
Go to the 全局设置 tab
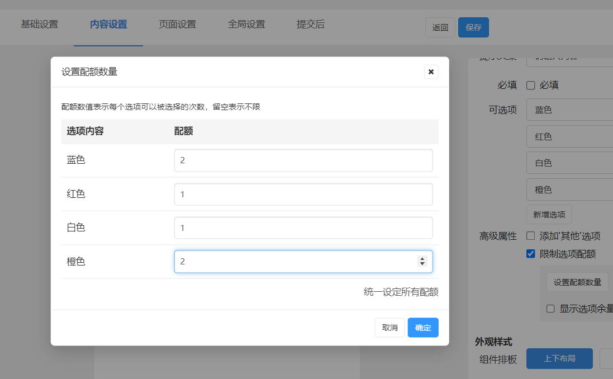point(246,25)
